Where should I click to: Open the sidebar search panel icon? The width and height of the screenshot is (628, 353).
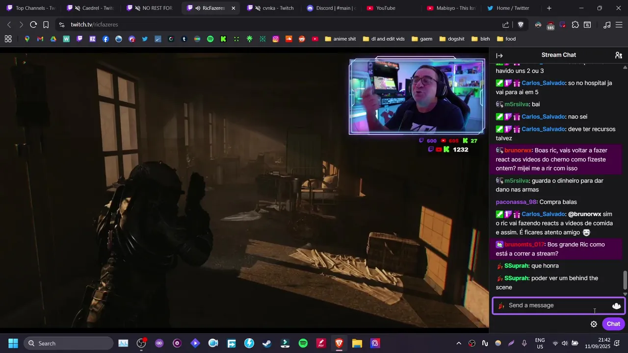point(587,25)
